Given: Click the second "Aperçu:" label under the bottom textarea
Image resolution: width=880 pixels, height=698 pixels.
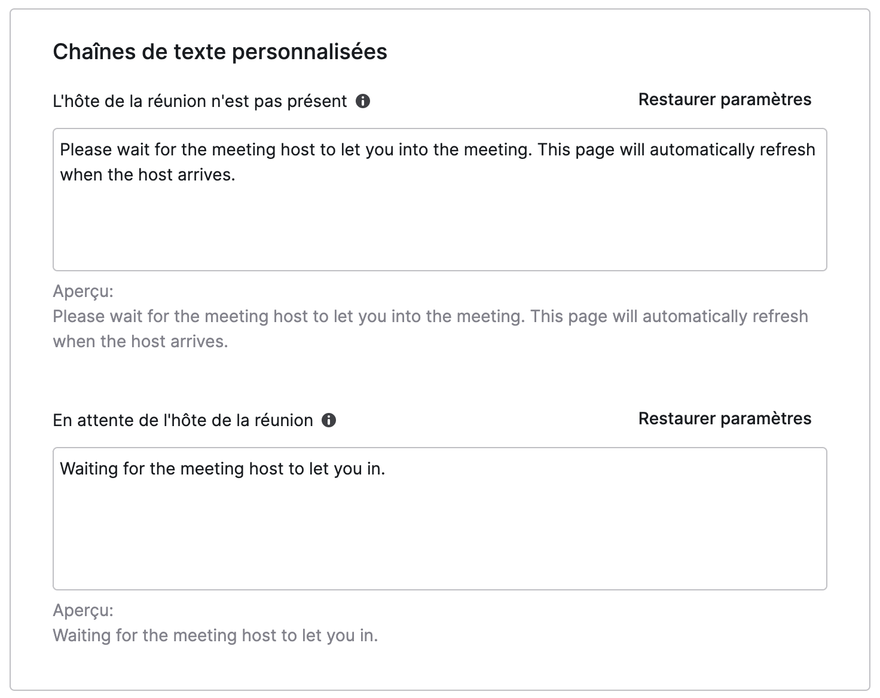Looking at the screenshot, I should click(x=83, y=611).
